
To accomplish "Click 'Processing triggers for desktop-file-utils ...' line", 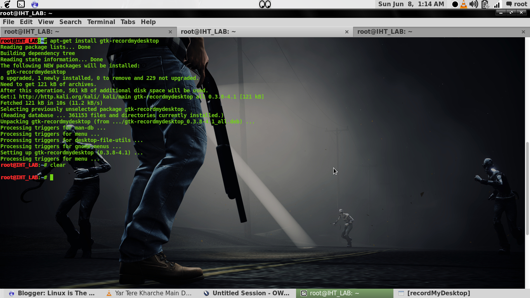I will tap(72, 140).
